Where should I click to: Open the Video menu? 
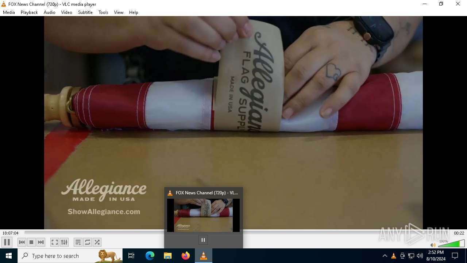67,12
